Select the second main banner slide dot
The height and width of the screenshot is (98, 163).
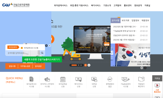(x=79, y=65)
